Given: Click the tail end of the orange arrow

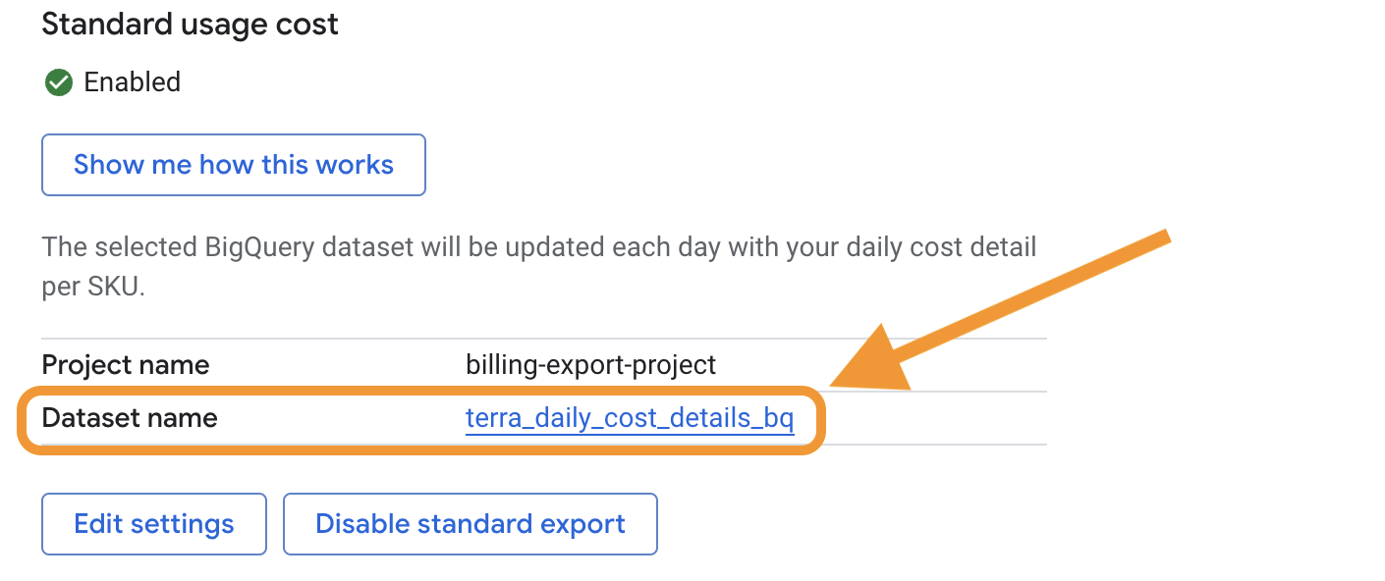Looking at the screenshot, I should pos(1165,237).
